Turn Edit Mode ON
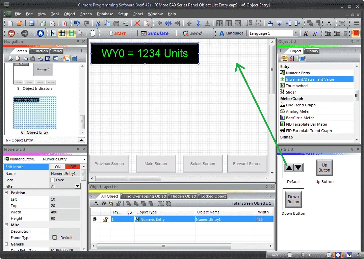364x259 pixels. (58, 166)
